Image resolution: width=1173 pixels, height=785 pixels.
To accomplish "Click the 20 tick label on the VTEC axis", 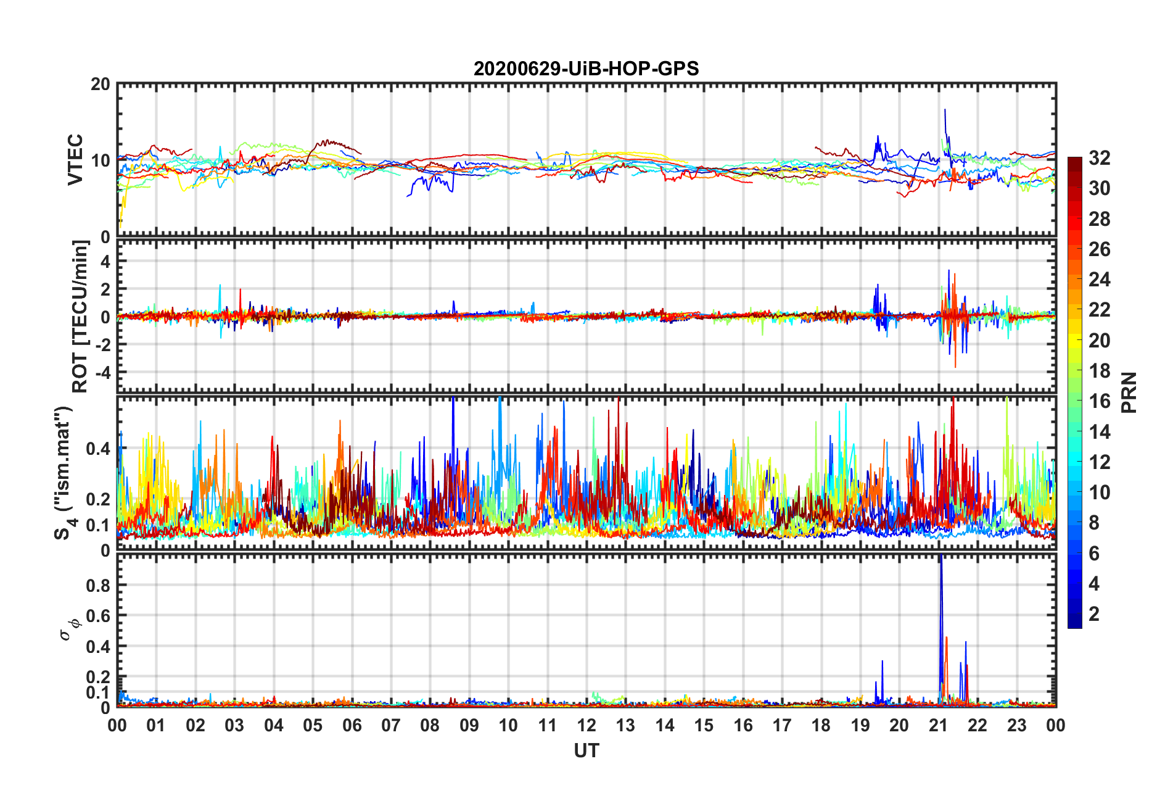I will 101,85.
